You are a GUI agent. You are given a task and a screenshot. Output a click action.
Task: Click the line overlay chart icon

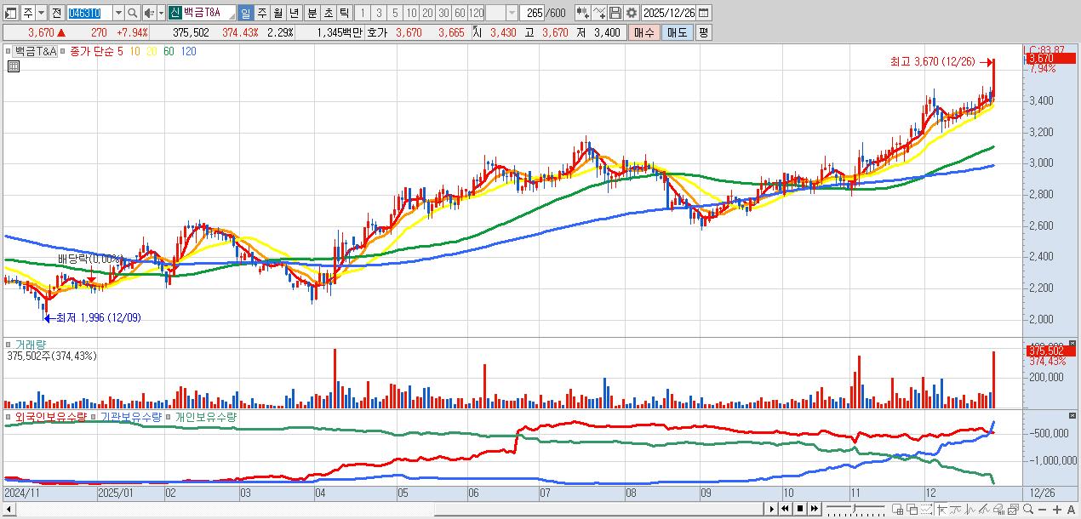(955, 510)
